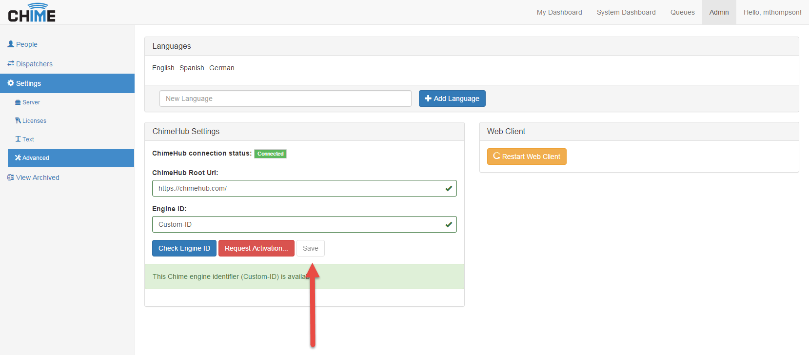Click the Server stack icon
The width and height of the screenshot is (809, 355).
18,102
